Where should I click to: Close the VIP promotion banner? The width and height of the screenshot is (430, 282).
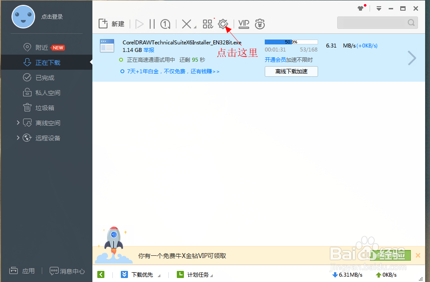(418, 255)
